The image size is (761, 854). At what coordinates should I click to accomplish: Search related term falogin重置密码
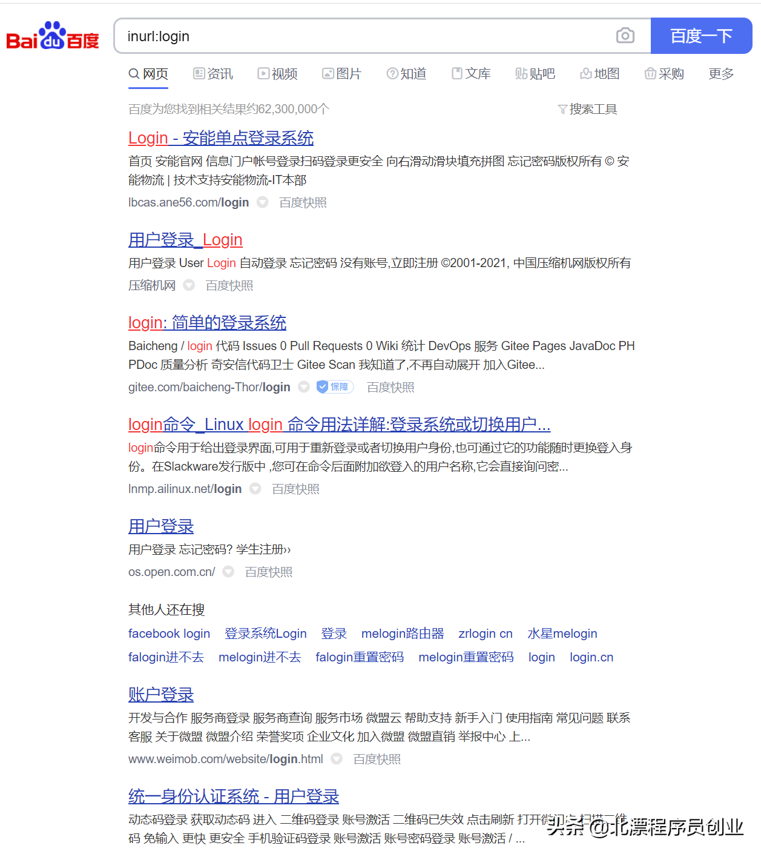tap(360, 657)
